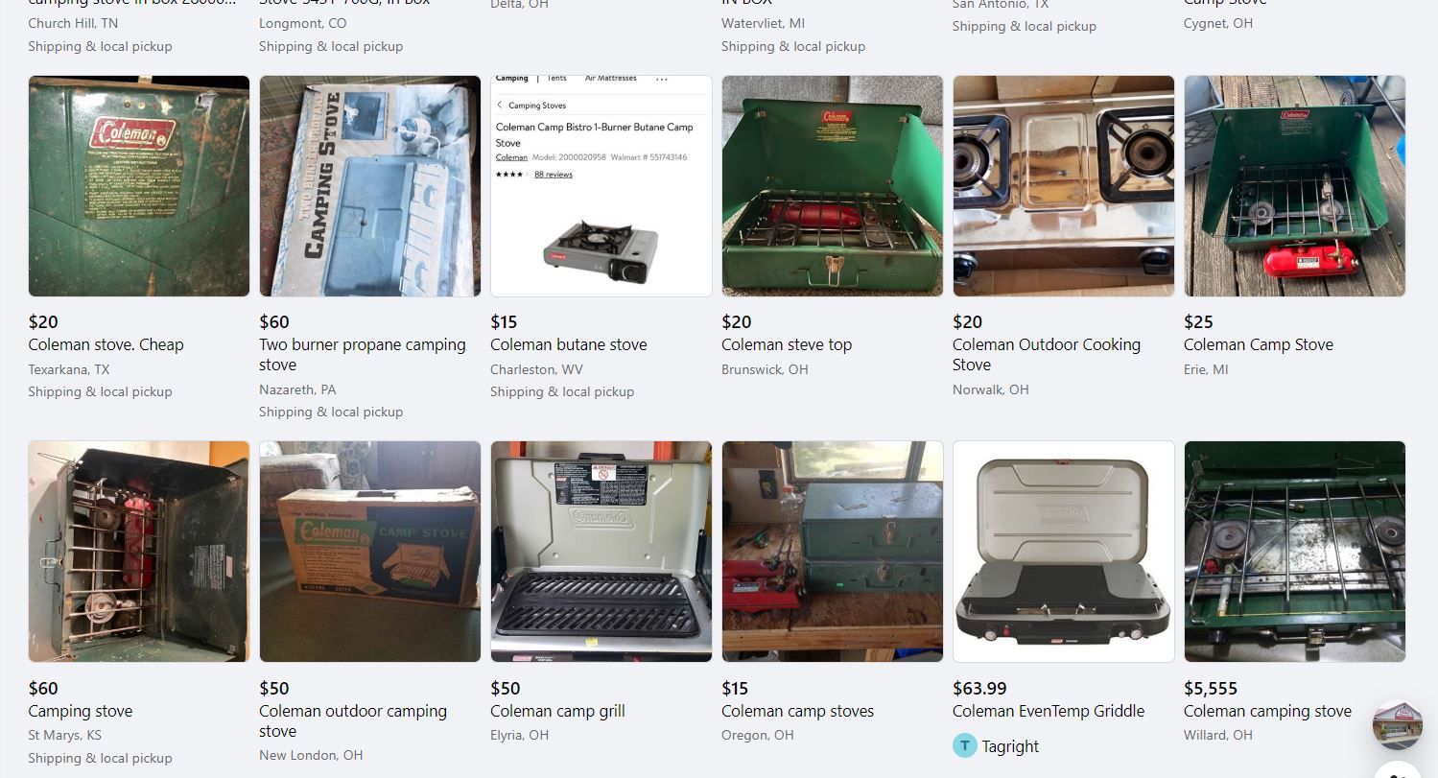Select the Coleman Outdoor Cooking Stove image
1438x778 pixels.
click(1064, 186)
